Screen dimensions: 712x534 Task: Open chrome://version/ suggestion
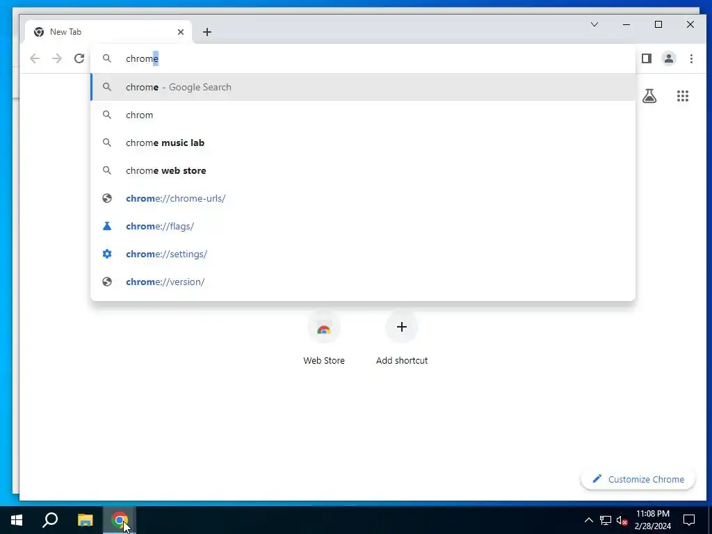click(x=362, y=282)
